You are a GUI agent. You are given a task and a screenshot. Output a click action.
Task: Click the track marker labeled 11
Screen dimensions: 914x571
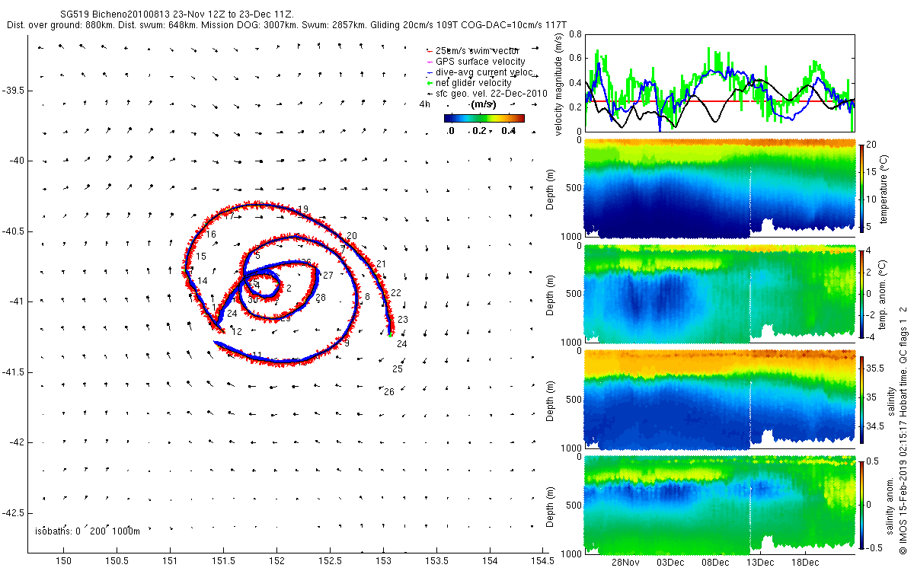(x=257, y=355)
